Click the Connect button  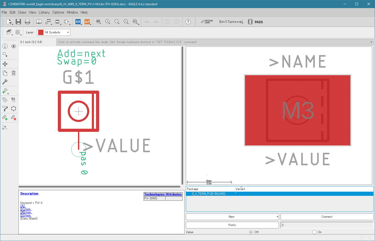point(327,217)
